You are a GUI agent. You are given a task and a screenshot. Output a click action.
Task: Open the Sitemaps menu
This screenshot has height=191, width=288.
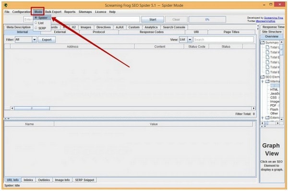click(x=85, y=12)
